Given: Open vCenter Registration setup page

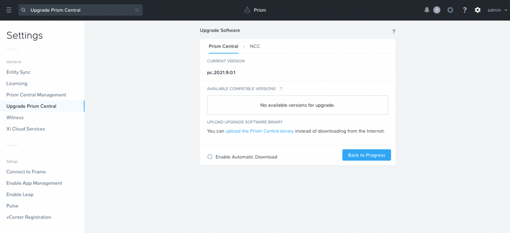Looking at the screenshot, I should coord(29,217).
